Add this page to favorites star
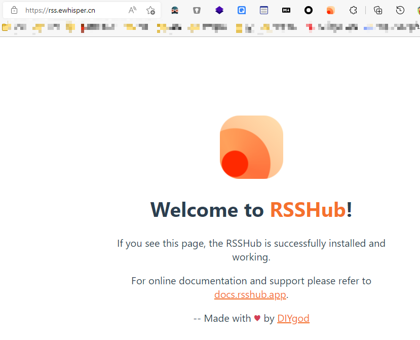Screen dimensions: 420x340 [150, 11]
